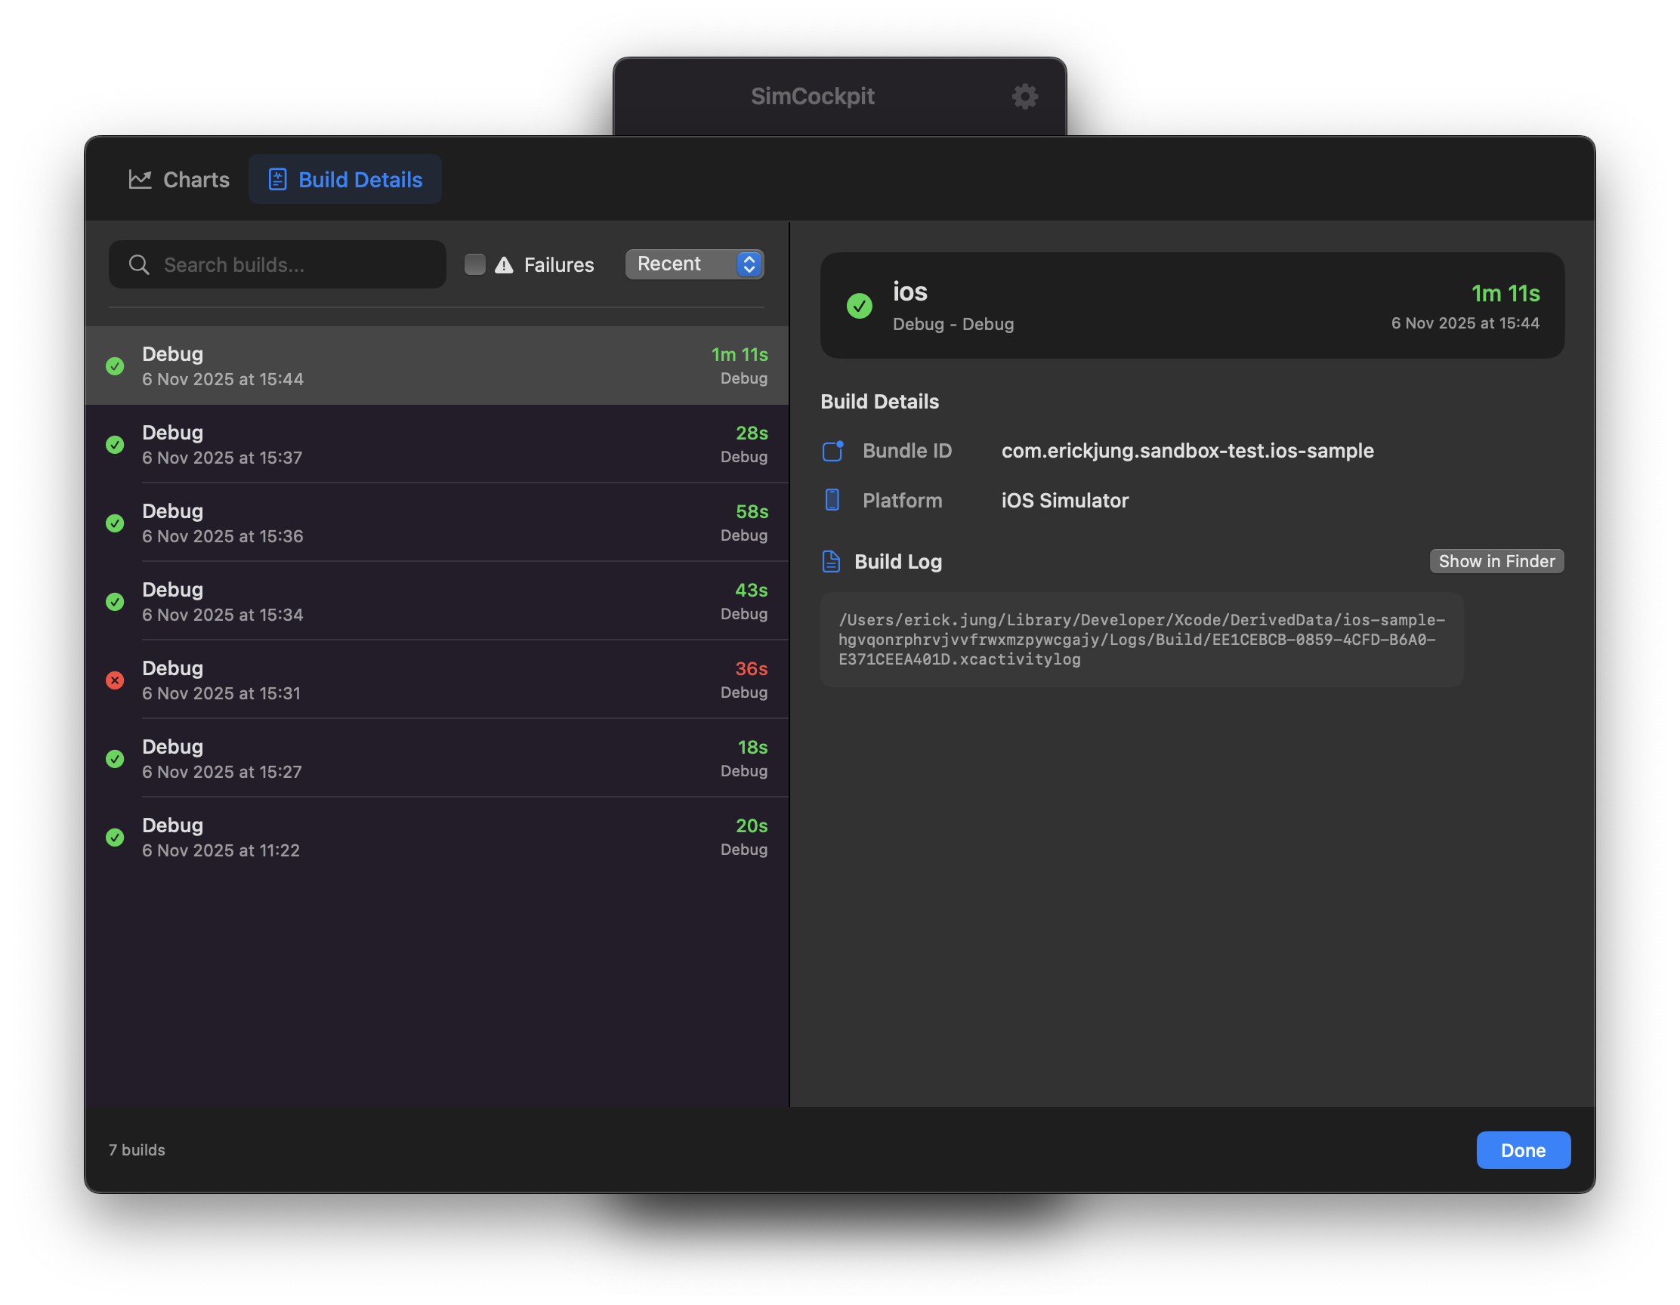Viewport: 1680px width, 1305px height.
Task: Click the Done button
Action: 1522,1149
